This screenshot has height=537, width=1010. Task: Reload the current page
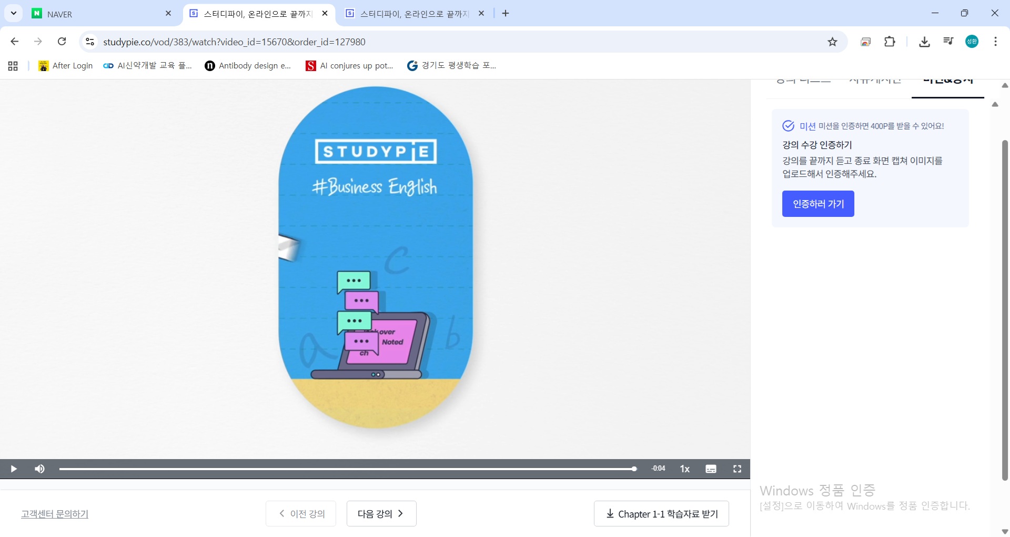click(62, 42)
